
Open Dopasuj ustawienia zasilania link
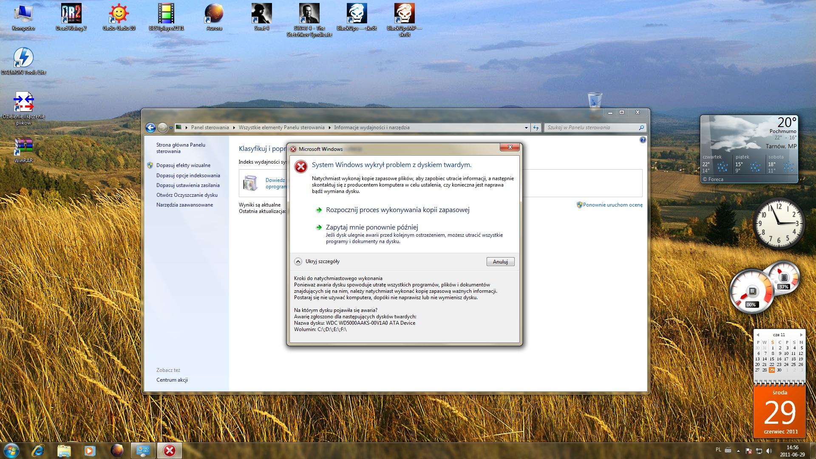[x=188, y=185]
